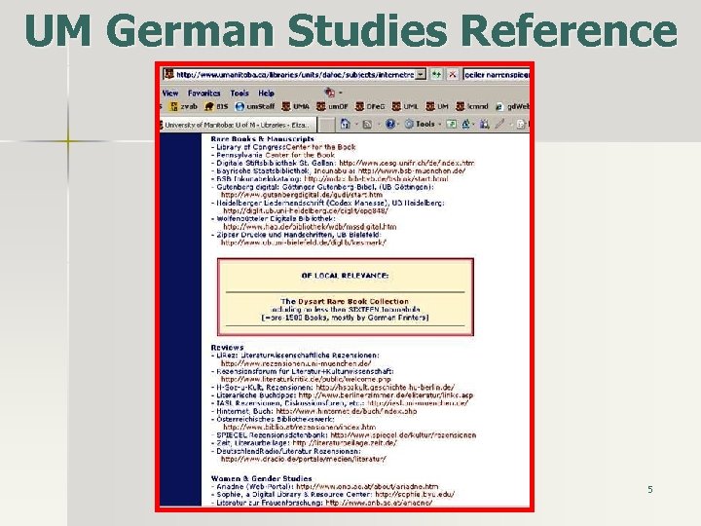
Task: Click the 'Rare Books & Manuscripts' heading
Action: click(x=263, y=138)
